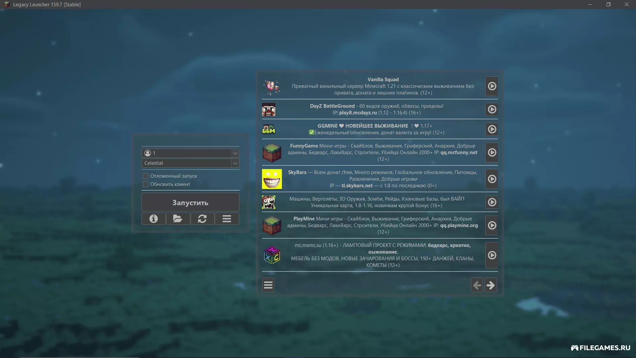The width and height of the screenshot is (636, 358).
Task: Play on GGMINE survival server
Action: tap(492, 129)
